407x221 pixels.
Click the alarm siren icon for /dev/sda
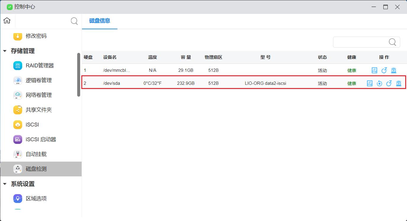click(x=399, y=83)
